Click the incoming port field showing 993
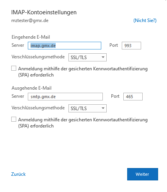This screenshot has height=192, width=167. point(131,46)
